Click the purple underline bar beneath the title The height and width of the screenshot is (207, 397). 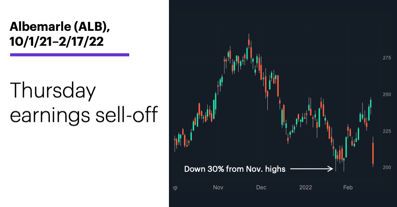(x=70, y=55)
